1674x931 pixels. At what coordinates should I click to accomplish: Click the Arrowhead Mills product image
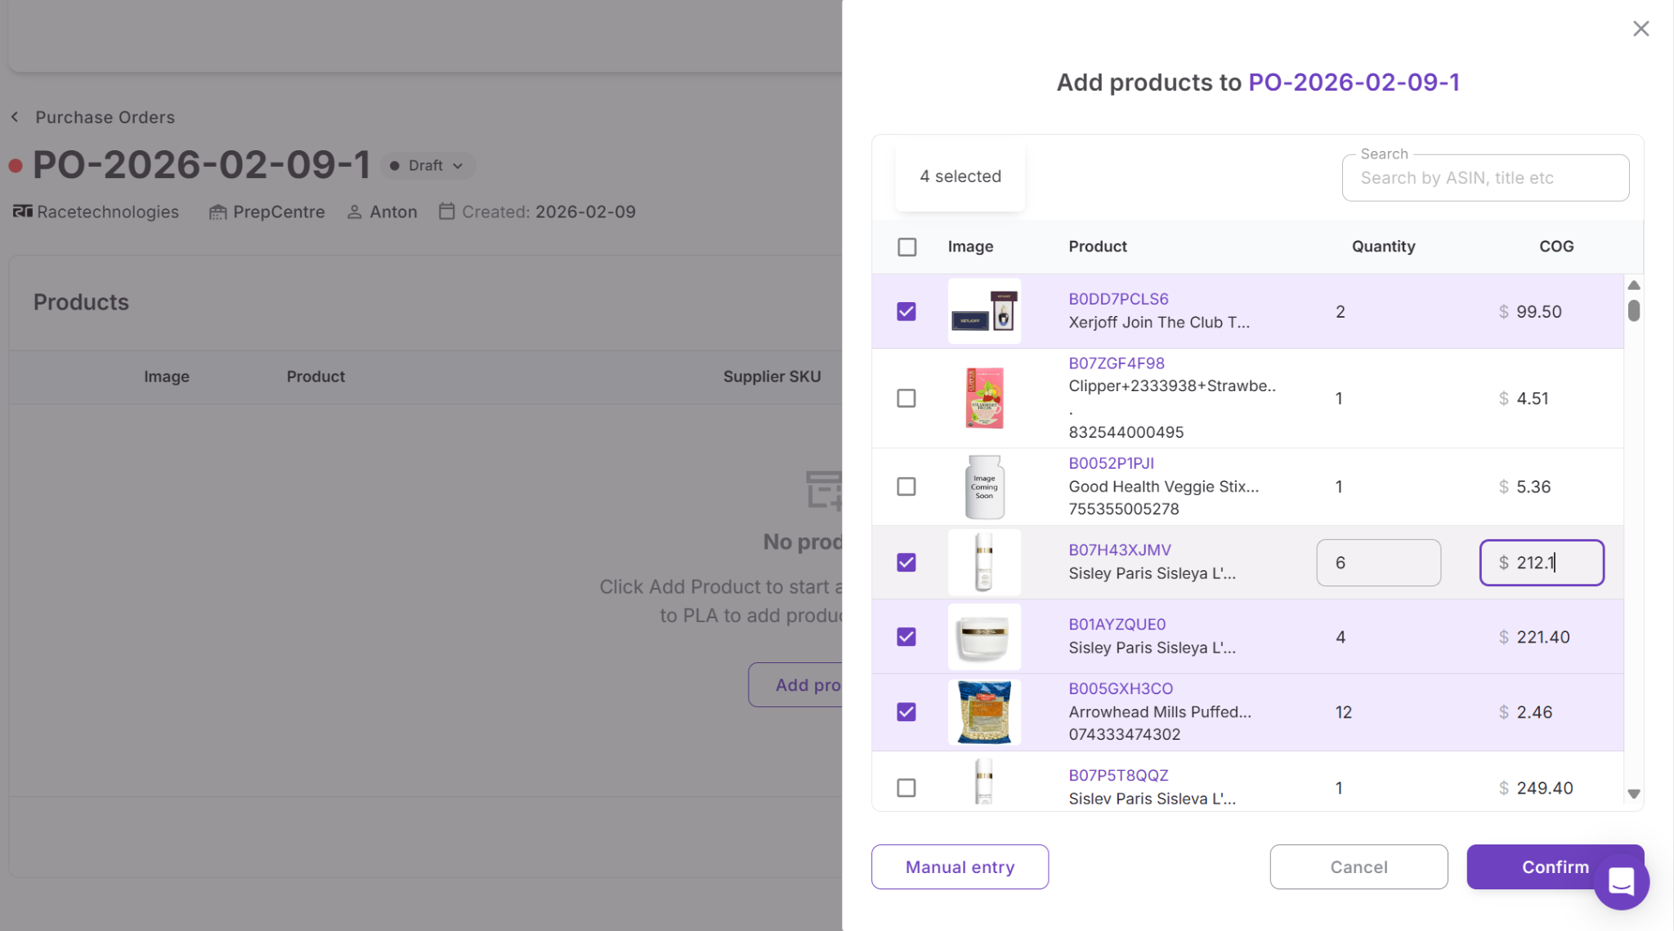[984, 712]
